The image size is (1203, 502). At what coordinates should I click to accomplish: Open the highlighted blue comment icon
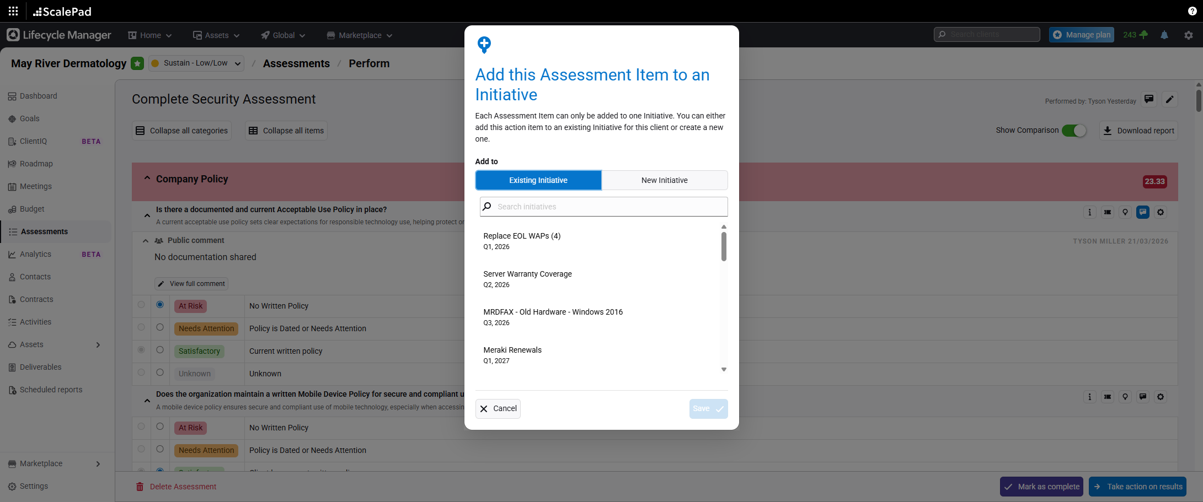coord(1143,212)
